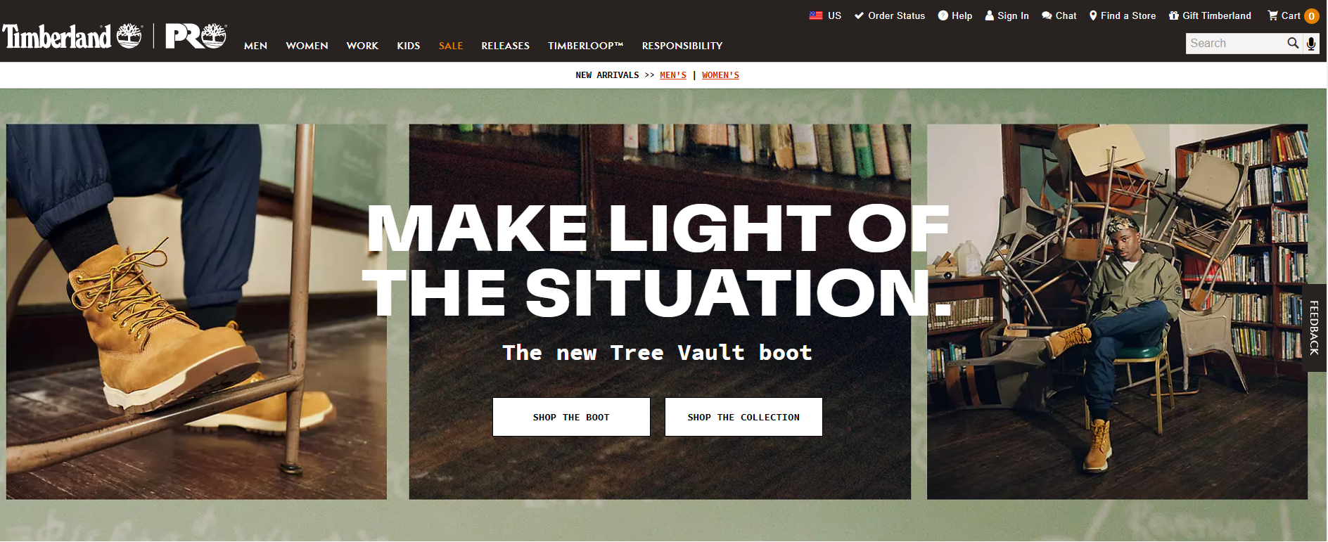1328x542 pixels.
Task: Click Find a Store pin icon
Action: click(1093, 15)
